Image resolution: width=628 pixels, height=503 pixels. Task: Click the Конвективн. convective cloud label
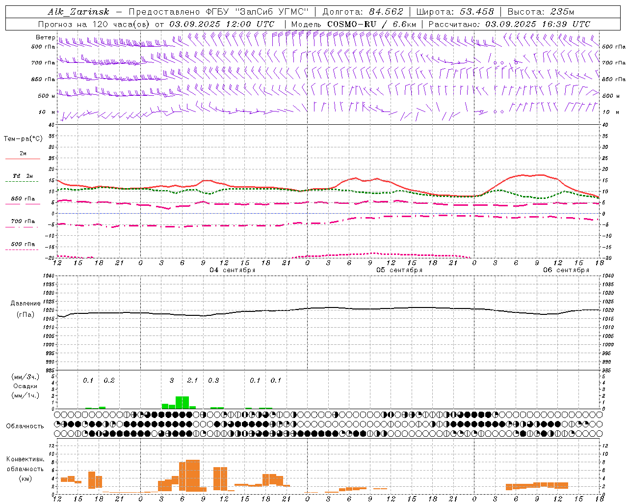[x=25, y=459]
